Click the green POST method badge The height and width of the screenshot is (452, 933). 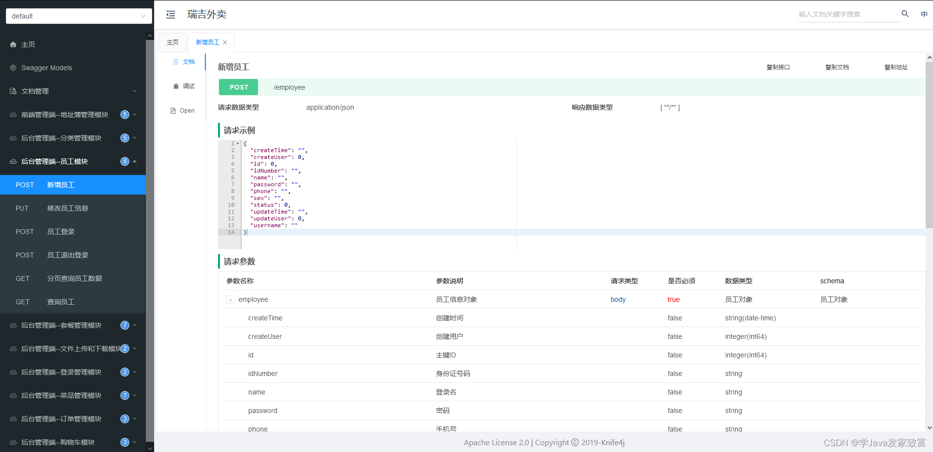point(238,87)
